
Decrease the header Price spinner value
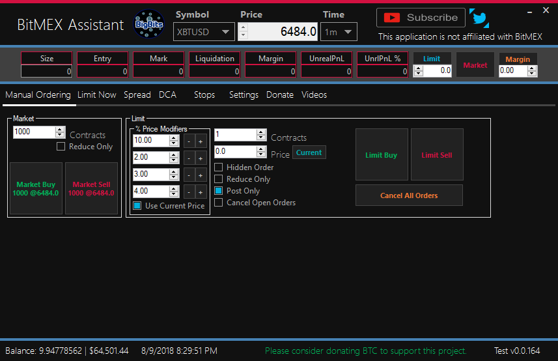pyautogui.click(x=243, y=35)
